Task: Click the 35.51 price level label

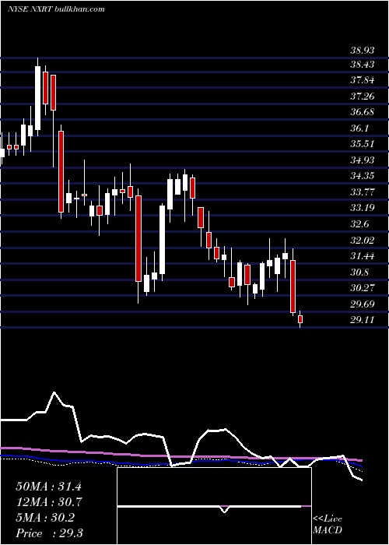Action: 363,144
